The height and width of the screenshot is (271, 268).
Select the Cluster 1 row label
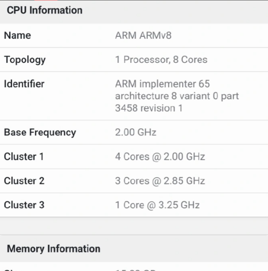pyautogui.click(x=24, y=156)
